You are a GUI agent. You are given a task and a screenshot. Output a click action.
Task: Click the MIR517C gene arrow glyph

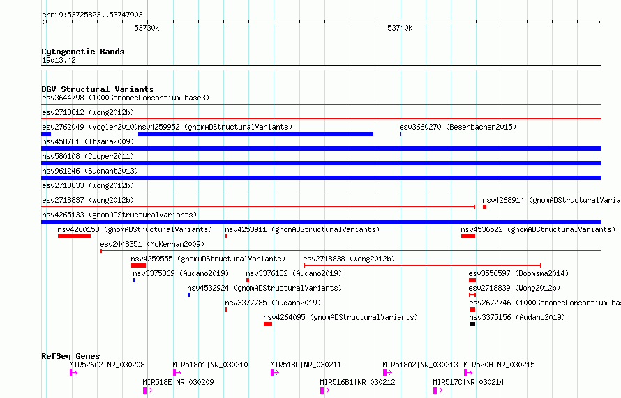(437, 390)
